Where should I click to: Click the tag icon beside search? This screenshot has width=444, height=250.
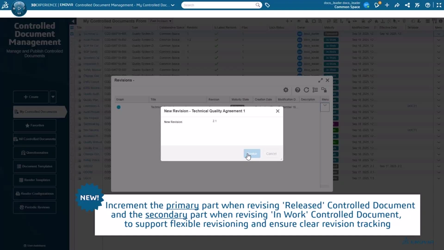coord(267,5)
